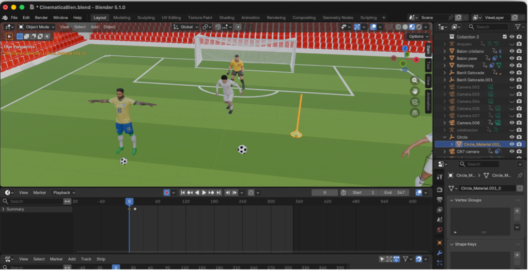
Task: Collapse the Shape Keys panel
Action: point(453,245)
